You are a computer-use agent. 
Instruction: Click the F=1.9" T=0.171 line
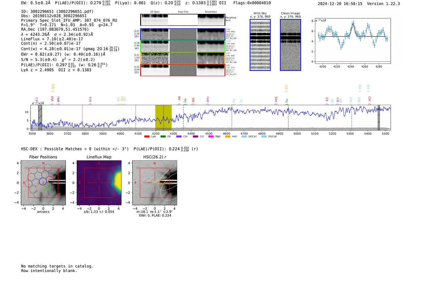(x=67, y=25)
